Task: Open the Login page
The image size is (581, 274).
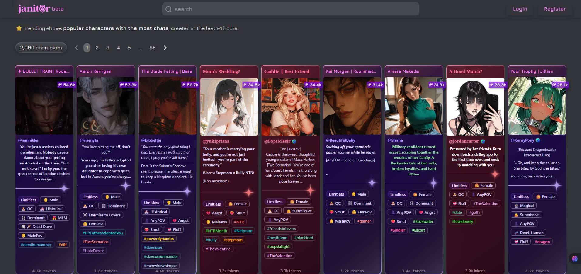Action: pos(520,9)
